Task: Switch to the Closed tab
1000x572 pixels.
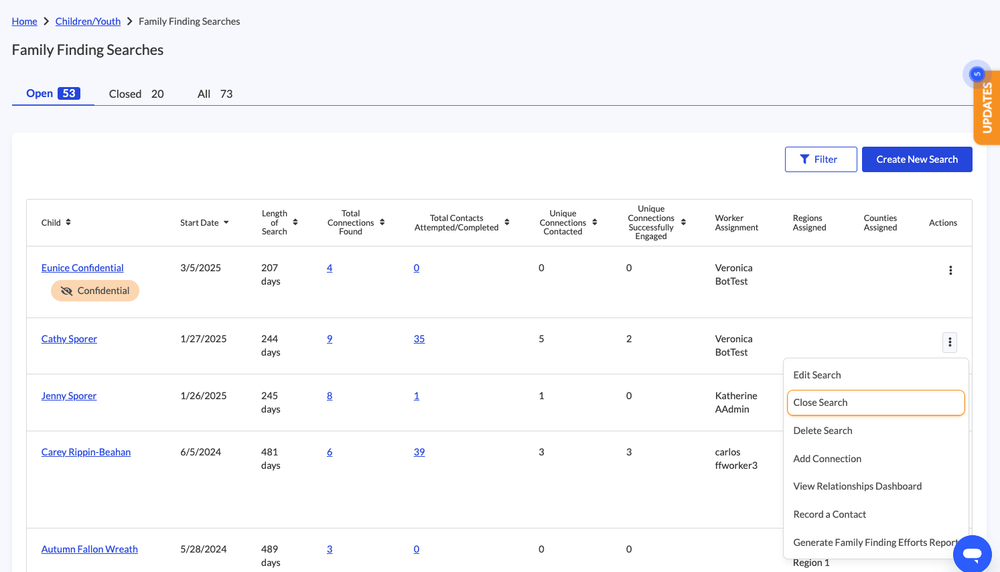Action: pyautogui.click(x=136, y=94)
